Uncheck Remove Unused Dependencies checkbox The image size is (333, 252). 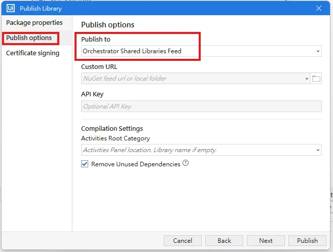tap(85, 164)
